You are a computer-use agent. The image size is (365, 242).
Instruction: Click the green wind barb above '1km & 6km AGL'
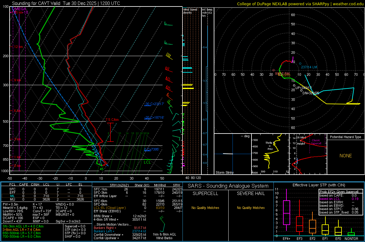[x=162, y=224]
